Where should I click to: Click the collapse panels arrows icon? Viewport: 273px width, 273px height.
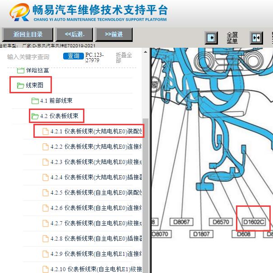pyautogui.click(x=256, y=37)
